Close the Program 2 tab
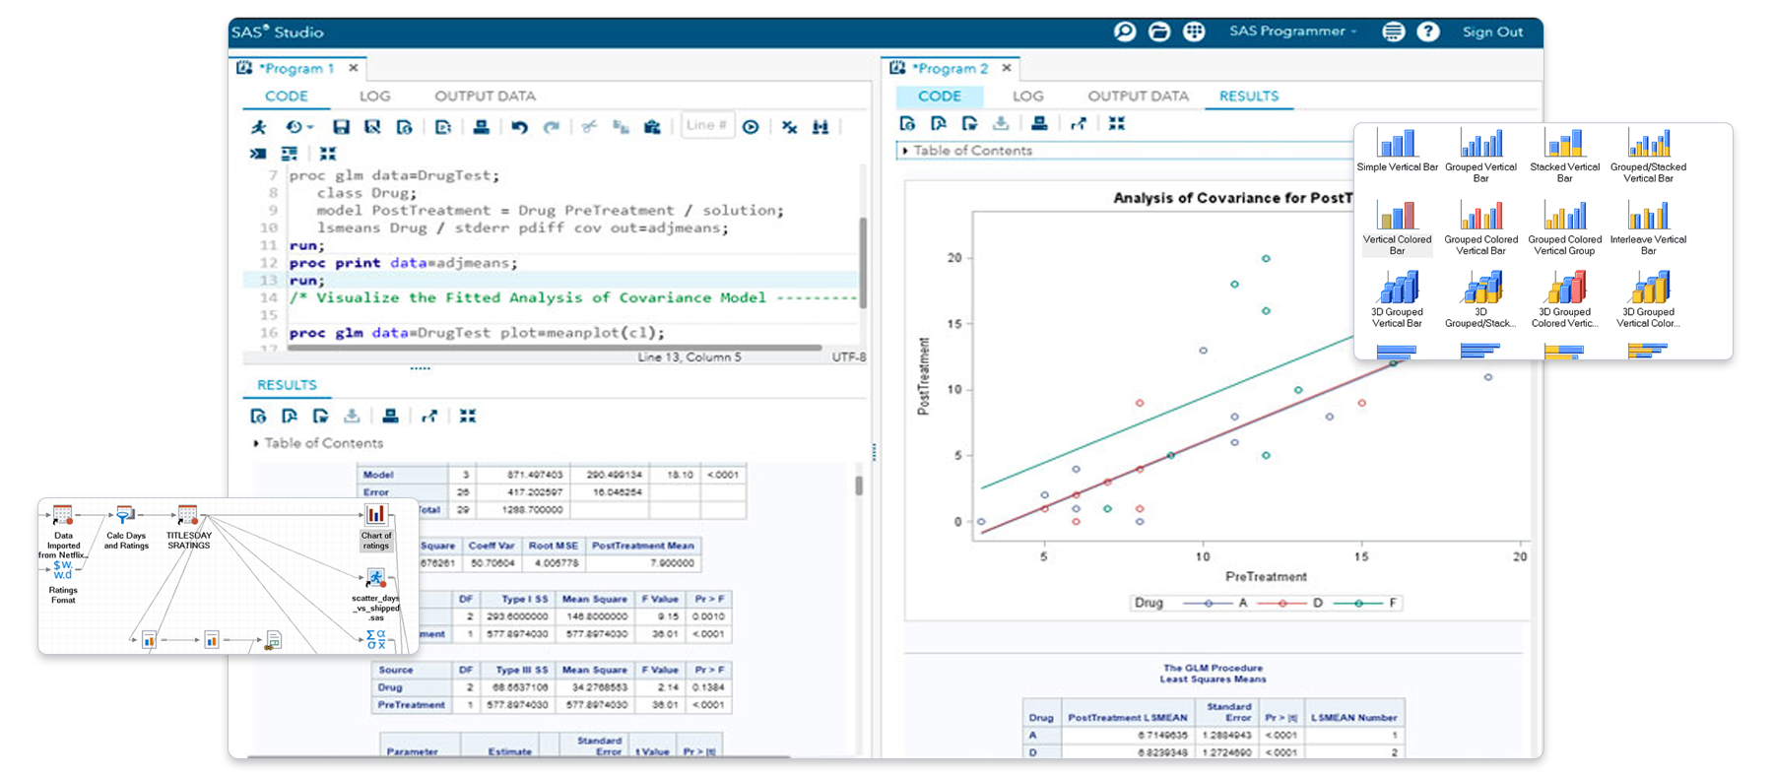 coord(1007,68)
